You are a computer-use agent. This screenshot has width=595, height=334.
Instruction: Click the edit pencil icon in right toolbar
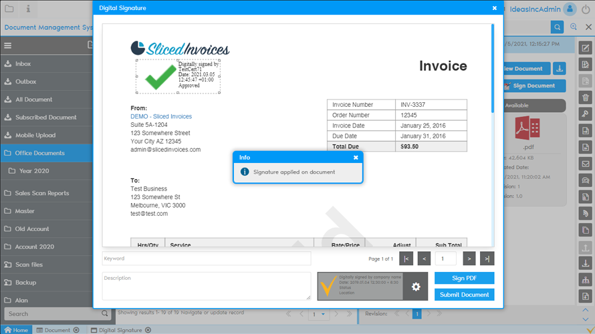(x=586, y=48)
